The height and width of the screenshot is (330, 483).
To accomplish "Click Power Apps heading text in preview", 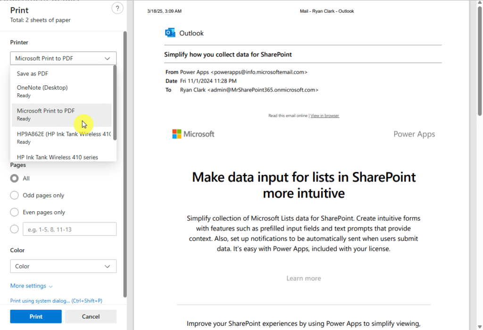I will click(x=414, y=134).
